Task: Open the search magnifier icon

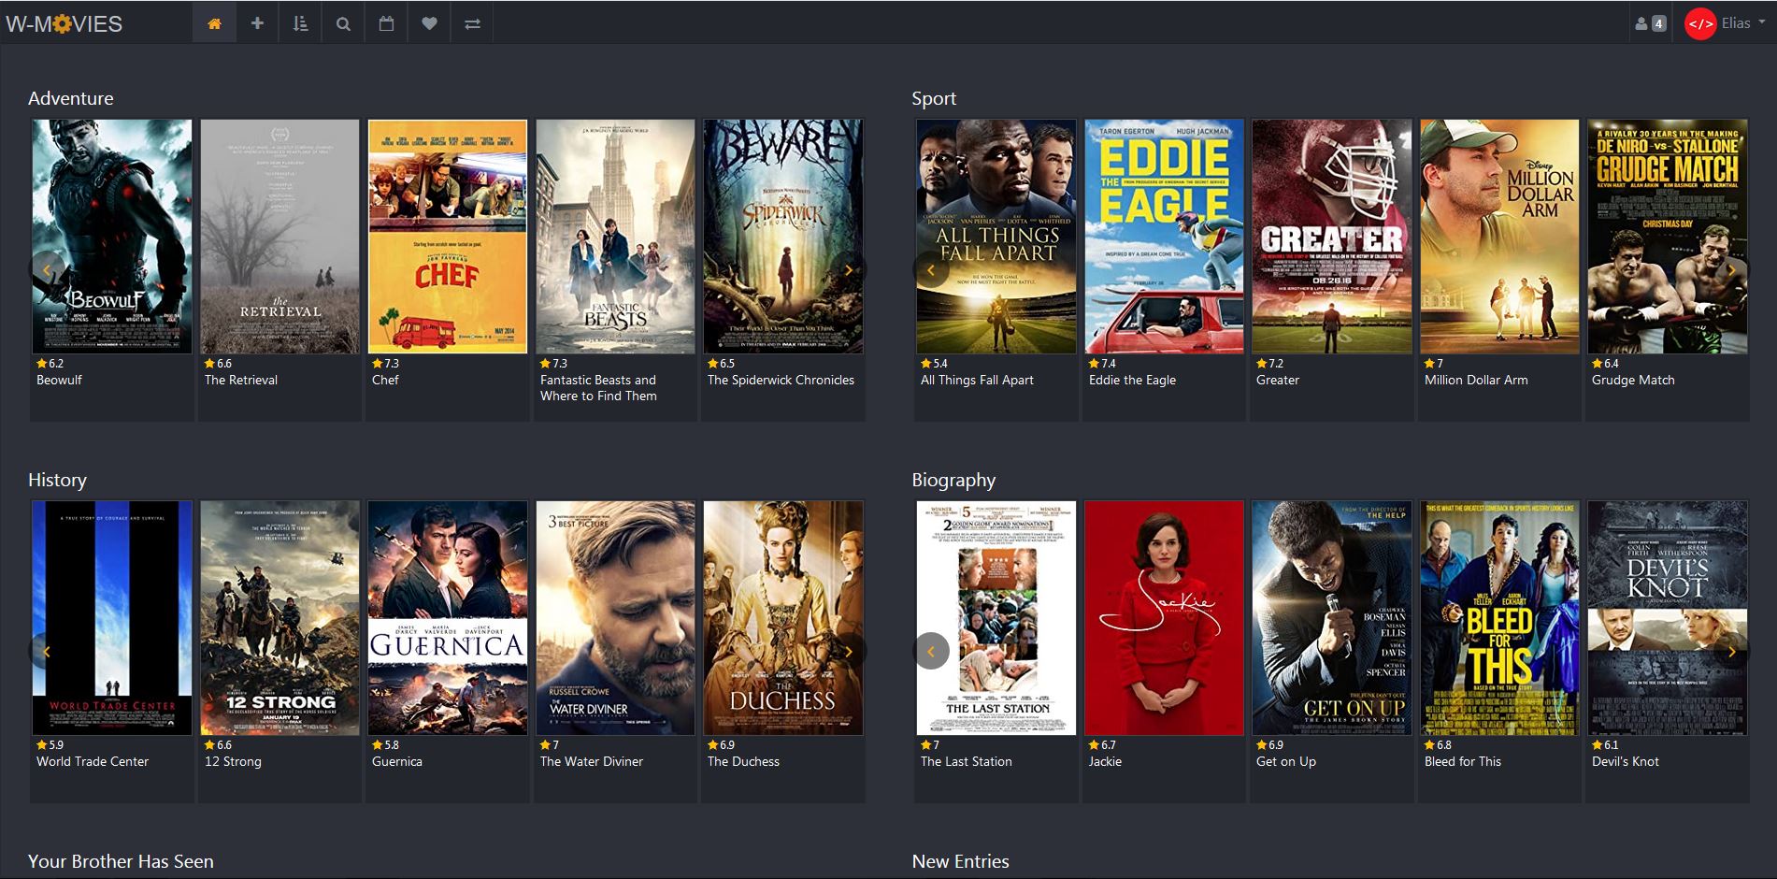Action: click(x=343, y=23)
